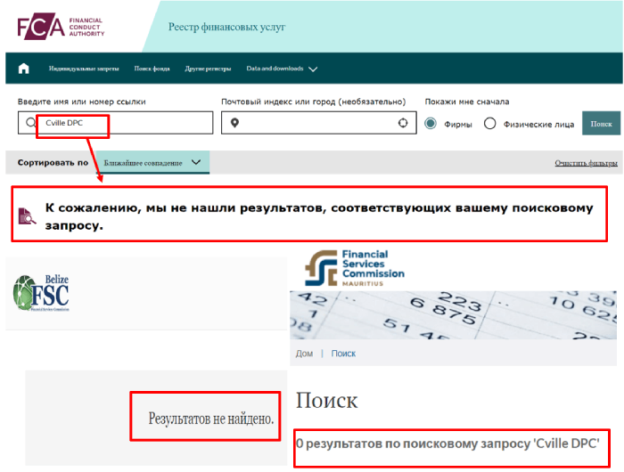Use current location crosshair icon
The image size is (624, 472).
pos(403,123)
